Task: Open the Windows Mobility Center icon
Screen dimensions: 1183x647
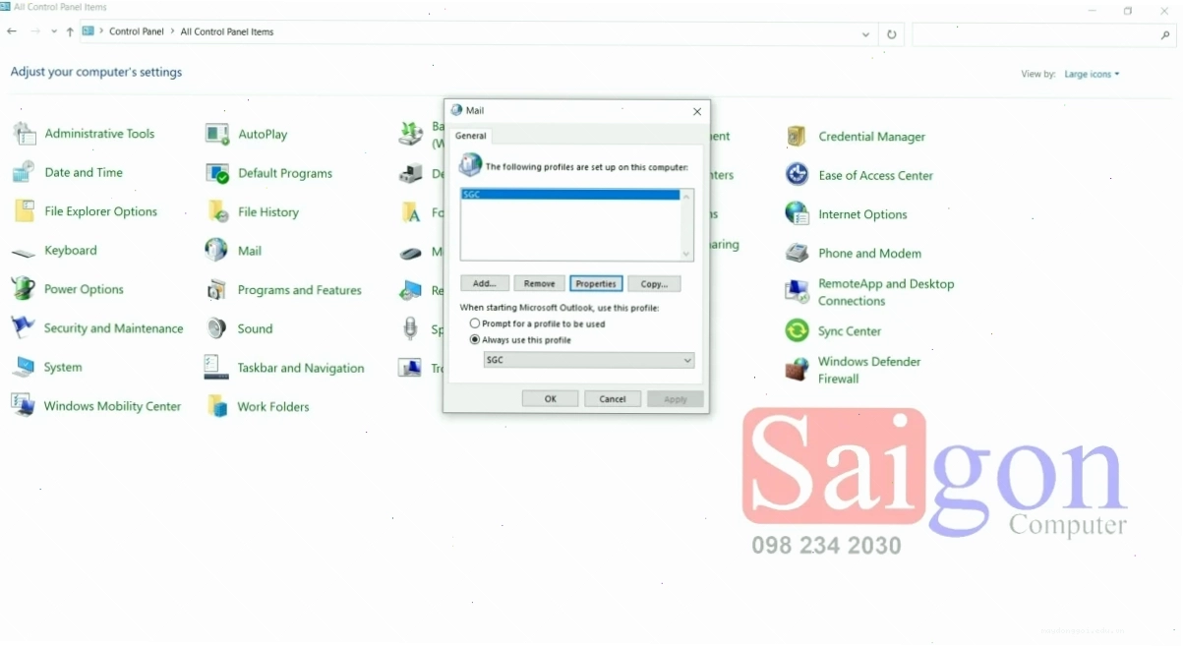Action: tap(24, 405)
